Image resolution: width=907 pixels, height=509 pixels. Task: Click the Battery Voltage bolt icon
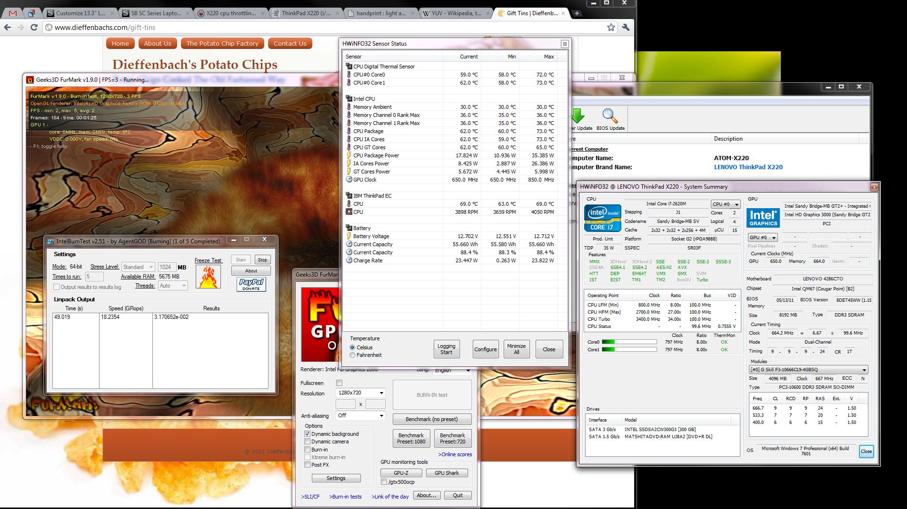coord(349,236)
